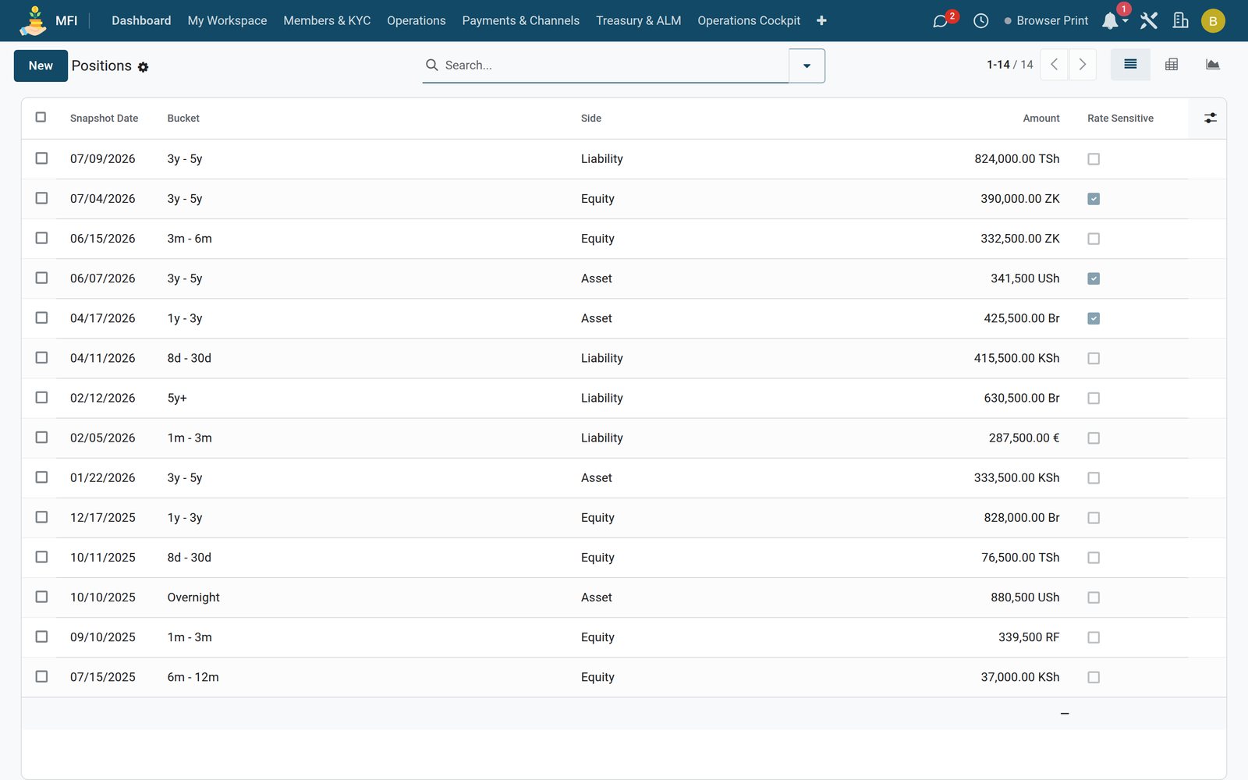The width and height of the screenshot is (1248, 780).
Task: Toggle Rate Sensitive for 390,000.00 ZK row
Action: [1094, 199]
